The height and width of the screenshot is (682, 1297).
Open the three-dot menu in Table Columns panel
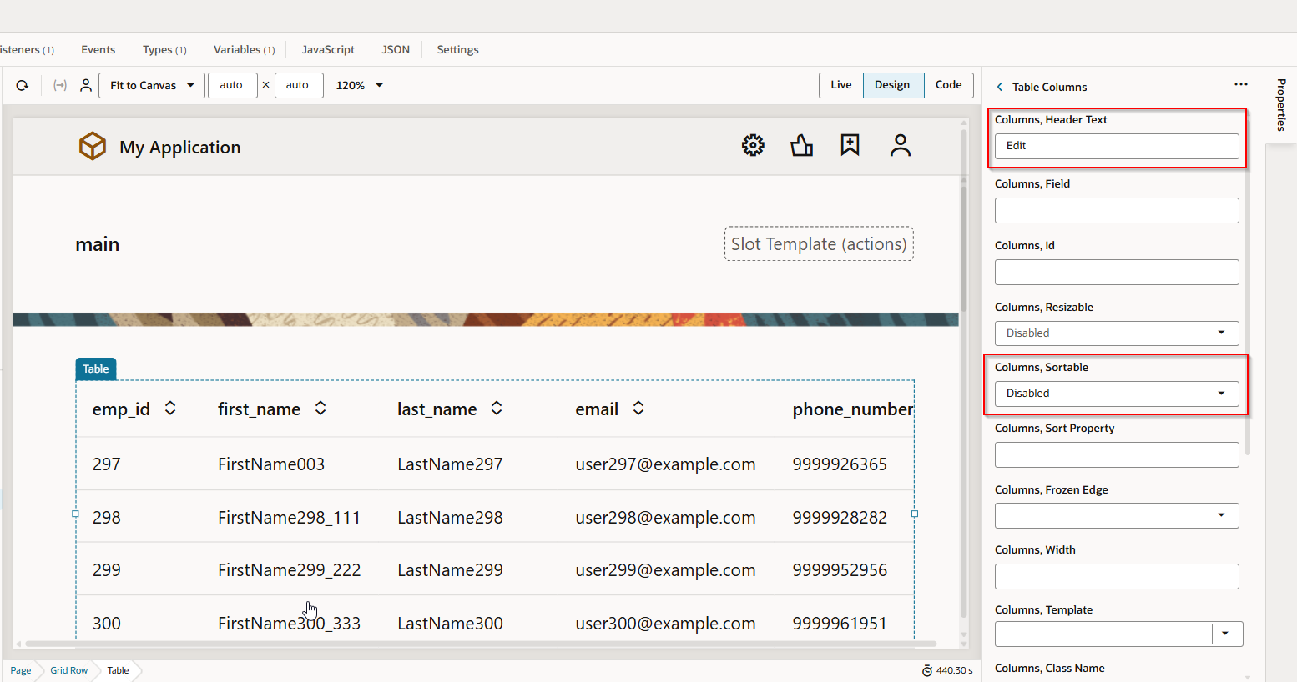click(1240, 85)
